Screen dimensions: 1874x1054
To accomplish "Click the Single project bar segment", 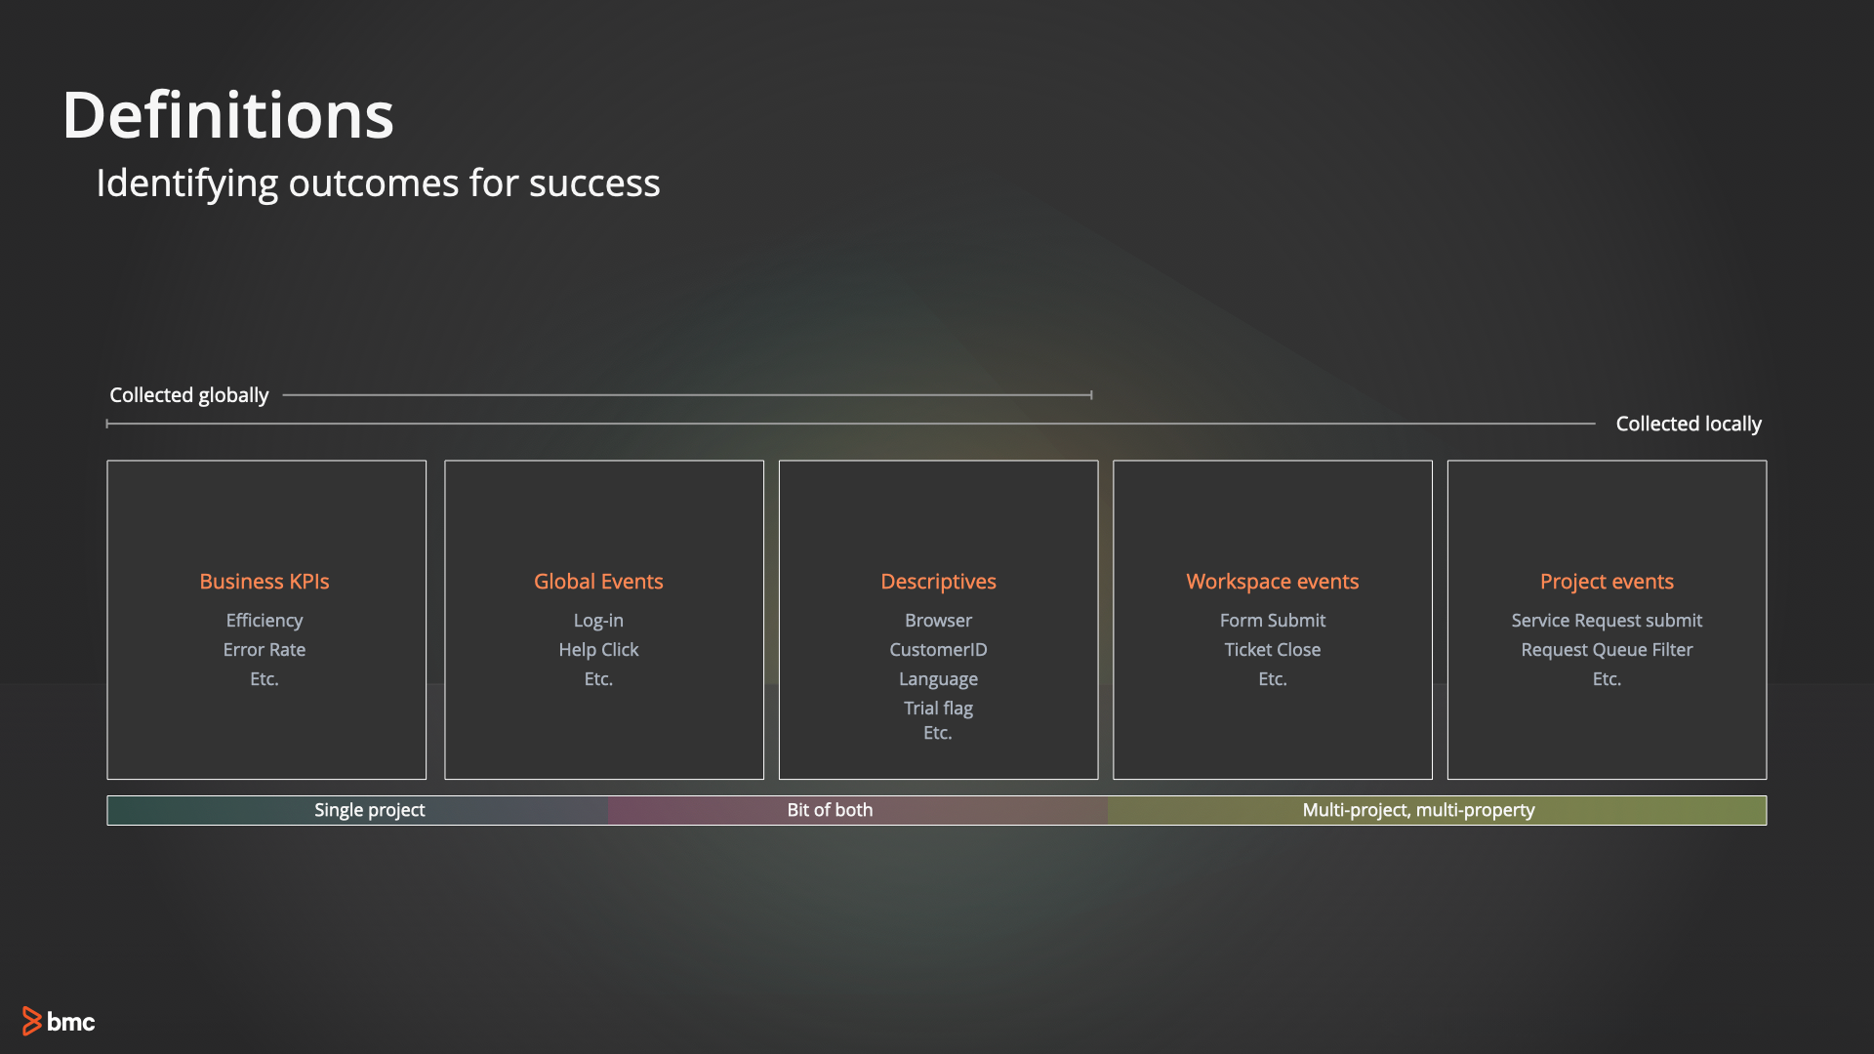I will click(x=369, y=810).
